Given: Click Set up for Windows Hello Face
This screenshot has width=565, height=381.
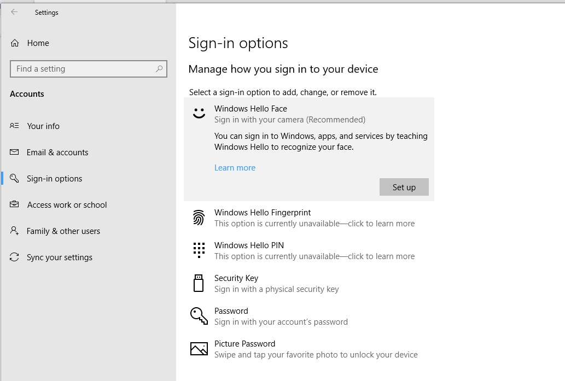Looking at the screenshot, I should [404, 187].
